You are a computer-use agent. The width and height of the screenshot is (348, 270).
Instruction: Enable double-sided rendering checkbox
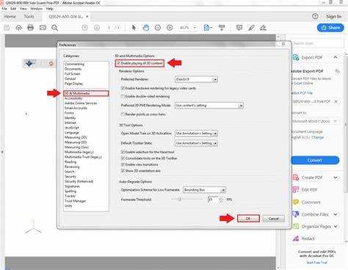coord(123,96)
